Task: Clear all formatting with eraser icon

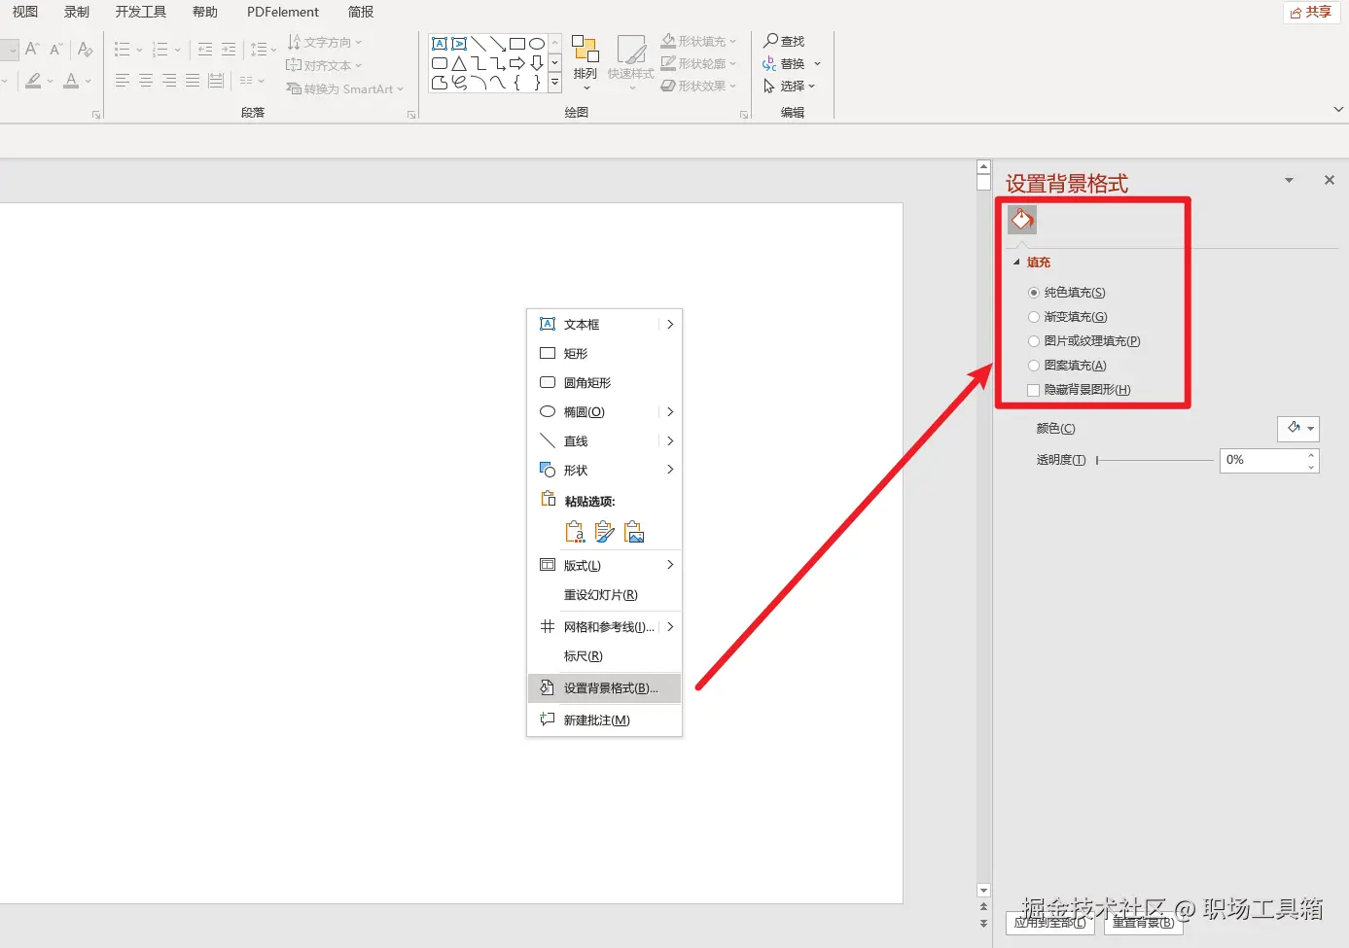Action: click(x=86, y=49)
